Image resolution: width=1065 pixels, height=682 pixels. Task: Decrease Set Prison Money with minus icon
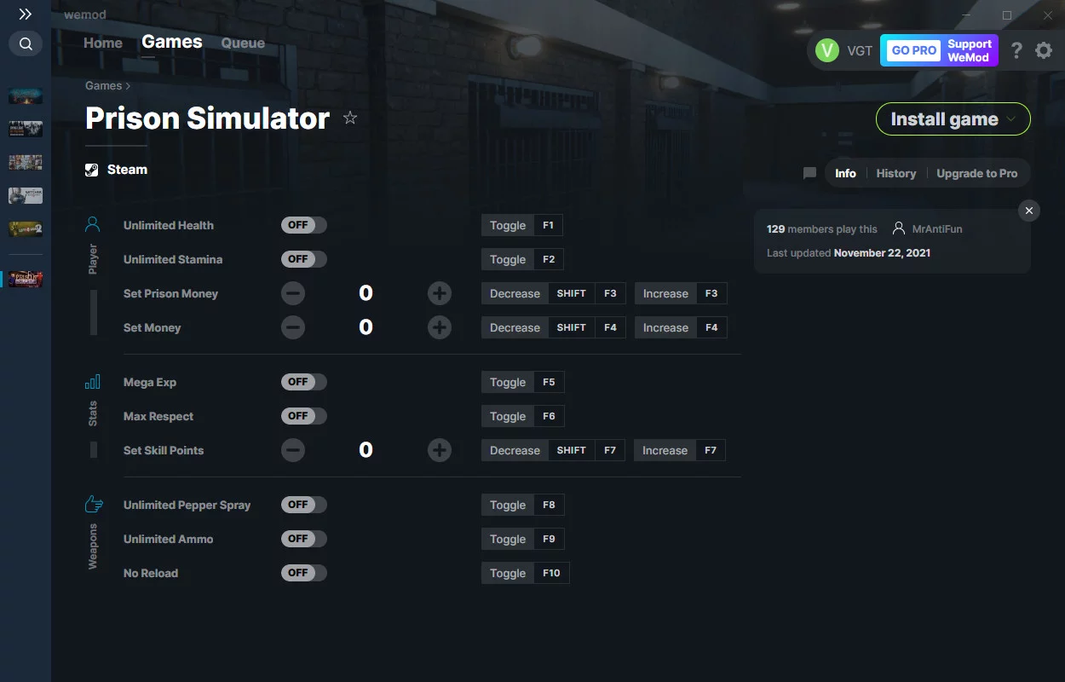[x=293, y=293]
